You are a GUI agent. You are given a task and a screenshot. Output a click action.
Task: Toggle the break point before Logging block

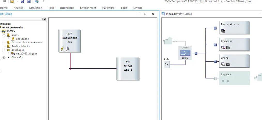pos(215,78)
